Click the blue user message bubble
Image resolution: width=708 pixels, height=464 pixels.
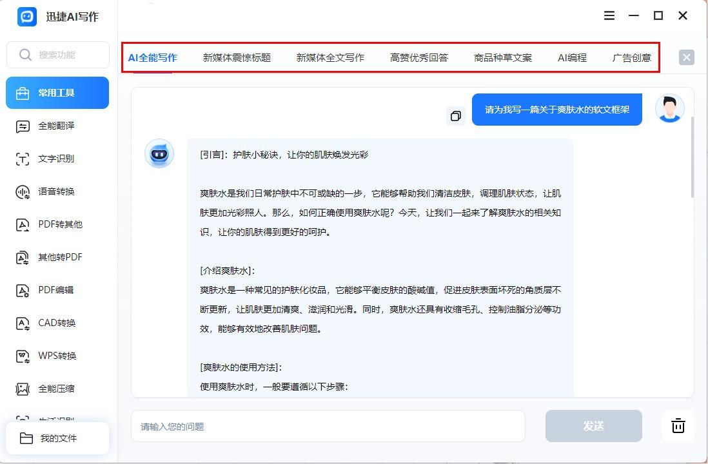pyautogui.click(x=556, y=110)
